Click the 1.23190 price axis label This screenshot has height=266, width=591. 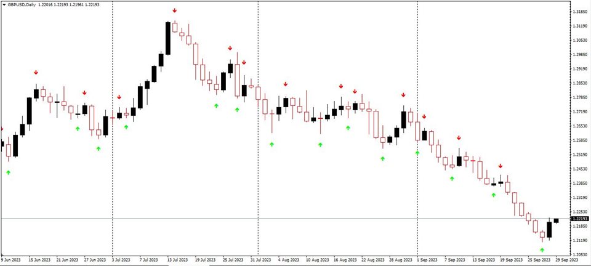[x=579, y=198]
